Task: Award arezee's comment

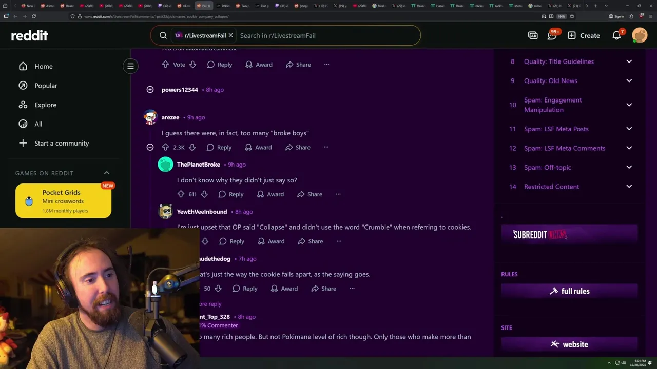Action: (x=258, y=147)
